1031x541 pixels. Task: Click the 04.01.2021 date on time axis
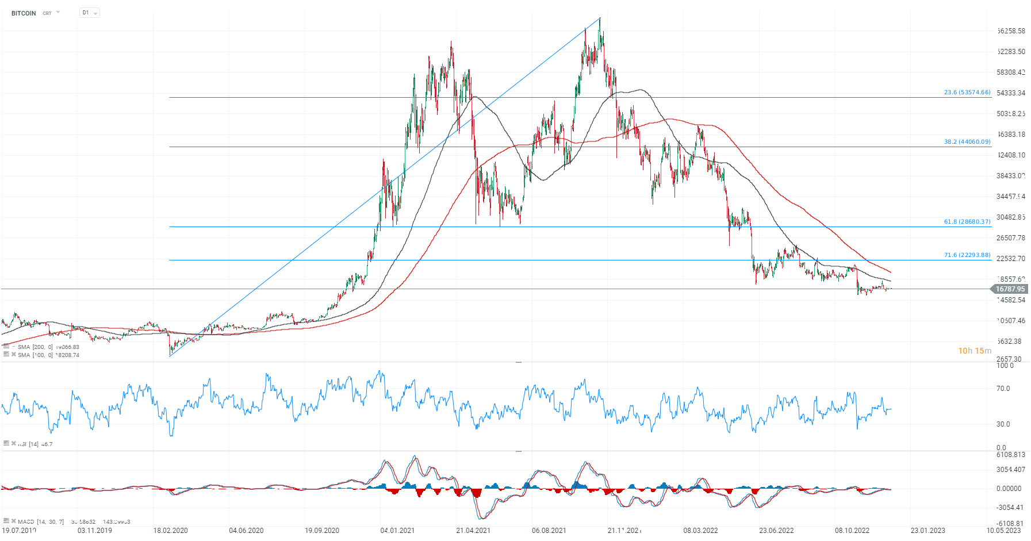[397, 530]
